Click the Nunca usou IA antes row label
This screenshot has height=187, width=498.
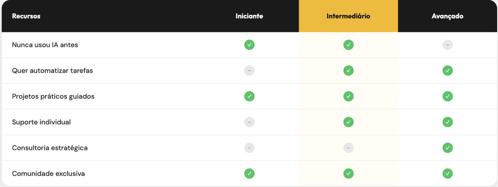click(x=45, y=45)
